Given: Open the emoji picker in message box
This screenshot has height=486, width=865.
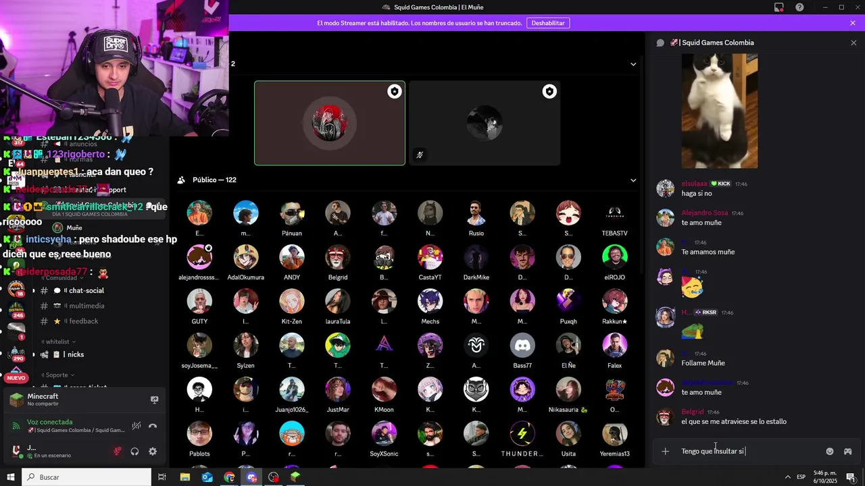Looking at the screenshot, I should 830,451.
